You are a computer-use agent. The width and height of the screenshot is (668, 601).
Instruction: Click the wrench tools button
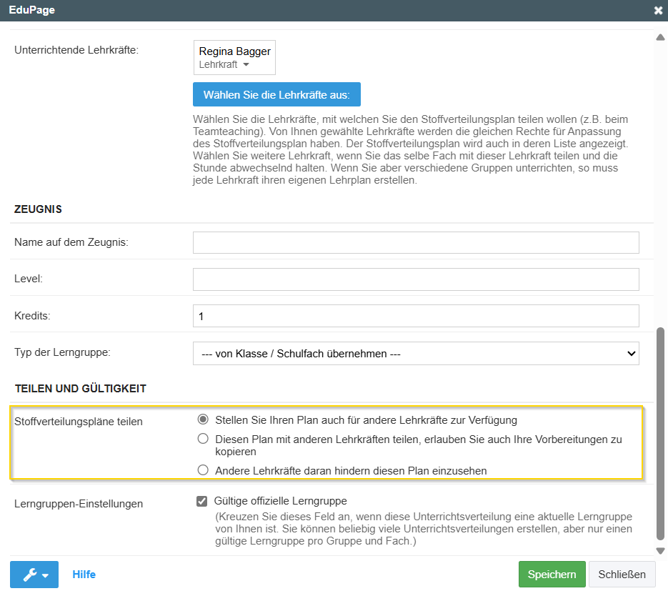(29, 575)
